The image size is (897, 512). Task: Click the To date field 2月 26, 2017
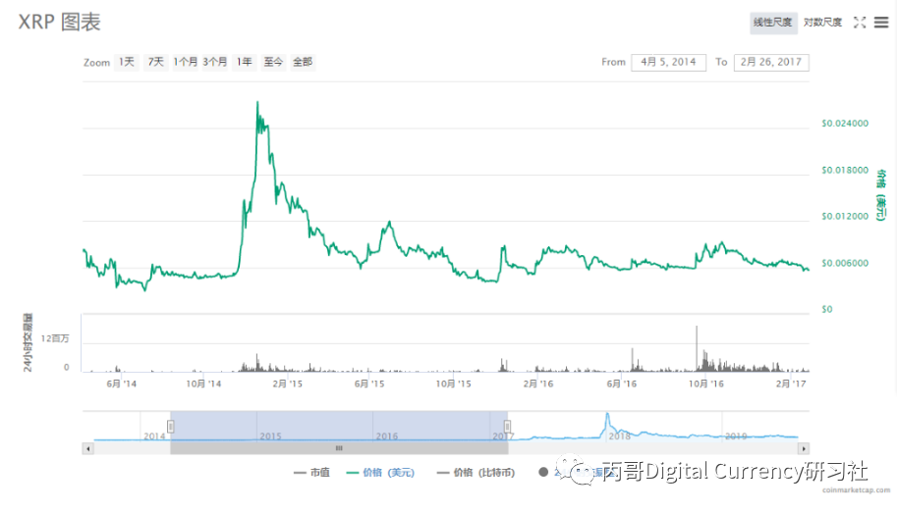(771, 62)
